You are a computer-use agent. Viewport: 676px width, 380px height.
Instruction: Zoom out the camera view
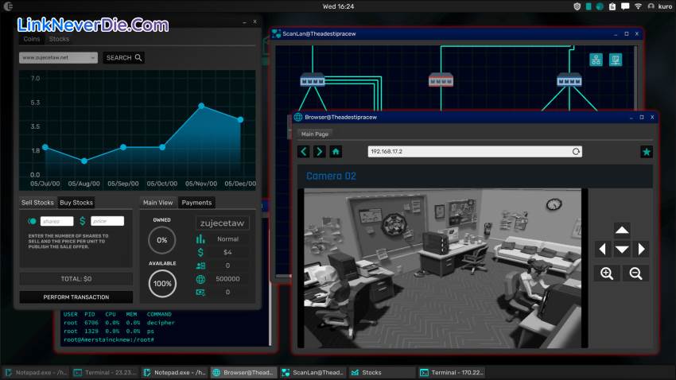(635, 273)
